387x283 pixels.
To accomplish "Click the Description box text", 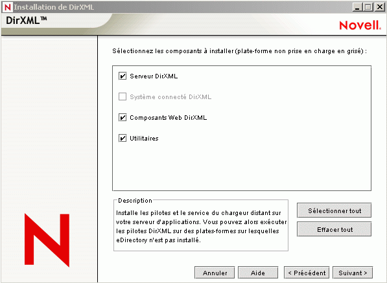I will coord(201,226).
